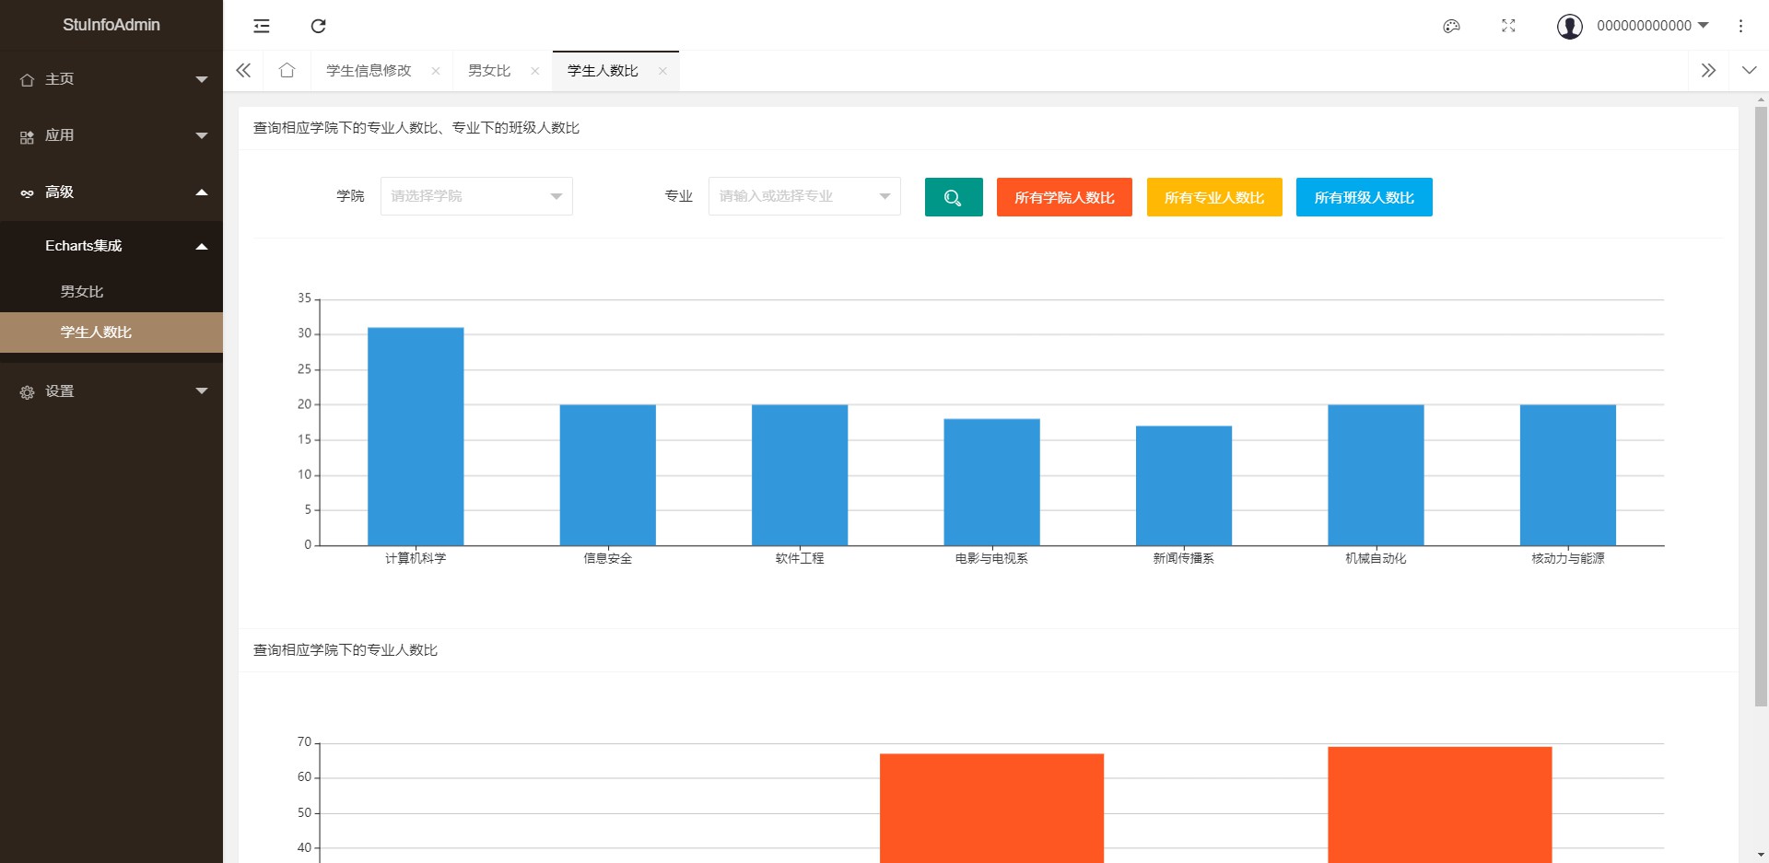
Task: Click the 软件工程 bar in chart
Action: pos(800,475)
